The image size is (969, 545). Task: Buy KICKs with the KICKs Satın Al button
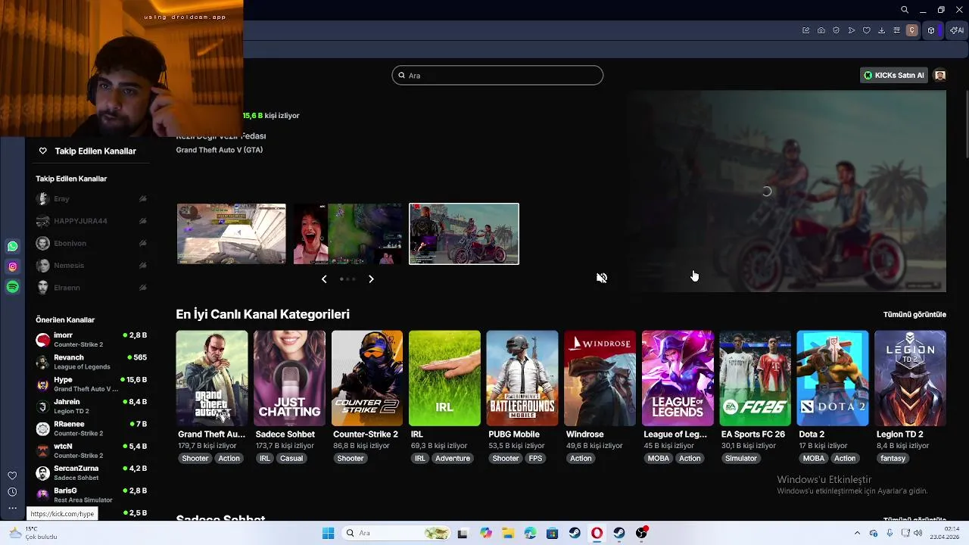(x=894, y=75)
